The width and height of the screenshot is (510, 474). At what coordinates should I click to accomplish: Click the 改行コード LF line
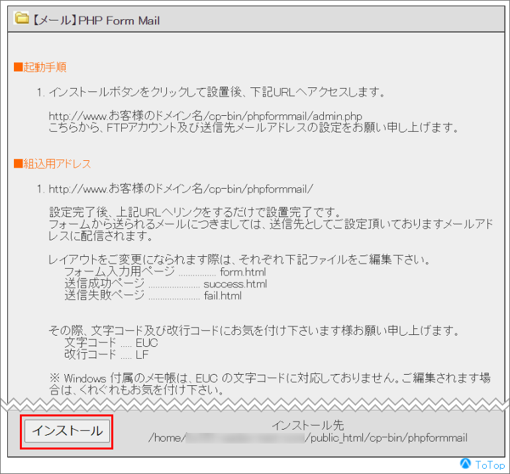pyautogui.click(x=107, y=354)
